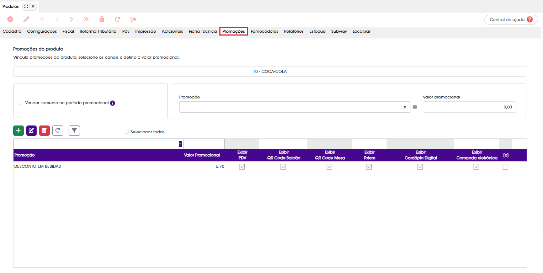Viewport: 543px width, 273px height.
Task: Toggle Exibir QR Code Balcão checkbox
Action: click(x=283, y=167)
